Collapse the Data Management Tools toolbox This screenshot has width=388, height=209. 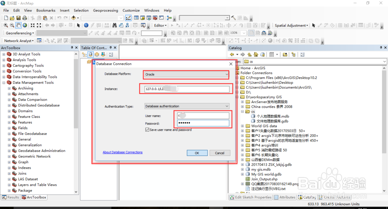tap(4, 83)
